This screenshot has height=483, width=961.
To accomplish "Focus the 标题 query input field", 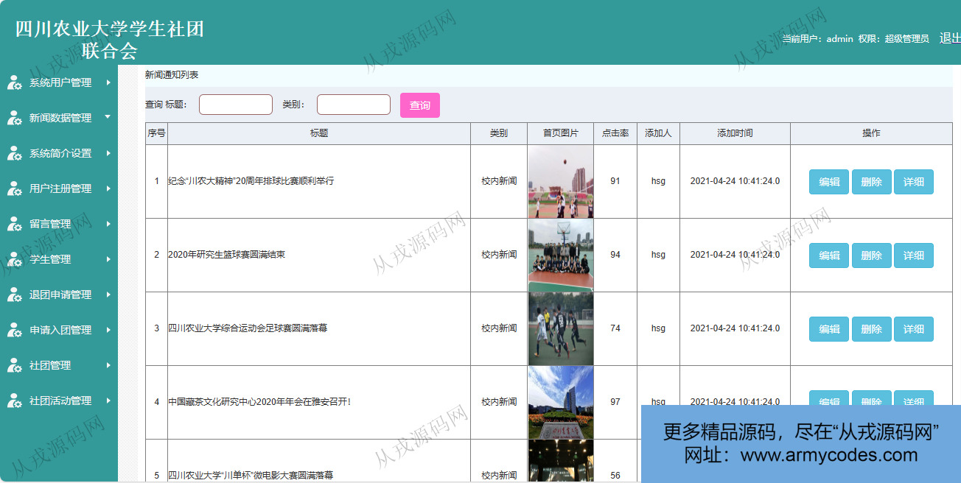I will pyautogui.click(x=236, y=105).
